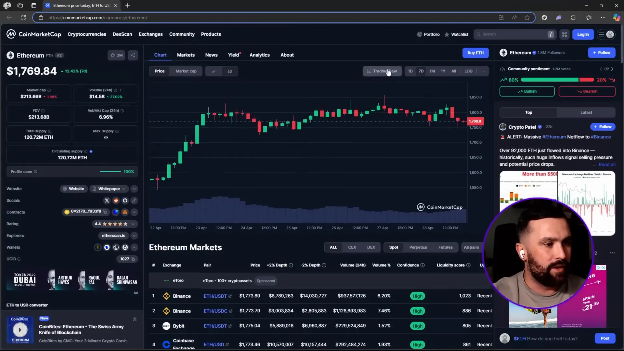Image resolution: width=624 pixels, height=351 pixels.
Task: Play the CoinBites Ethereum video
Action: pyautogui.click(x=20, y=330)
